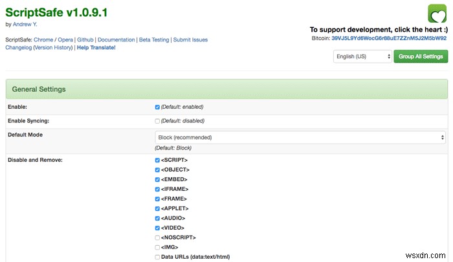This screenshot has width=453, height=262.
Task: Open the Default Mode dropdown
Action: pyautogui.click(x=300, y=138)
